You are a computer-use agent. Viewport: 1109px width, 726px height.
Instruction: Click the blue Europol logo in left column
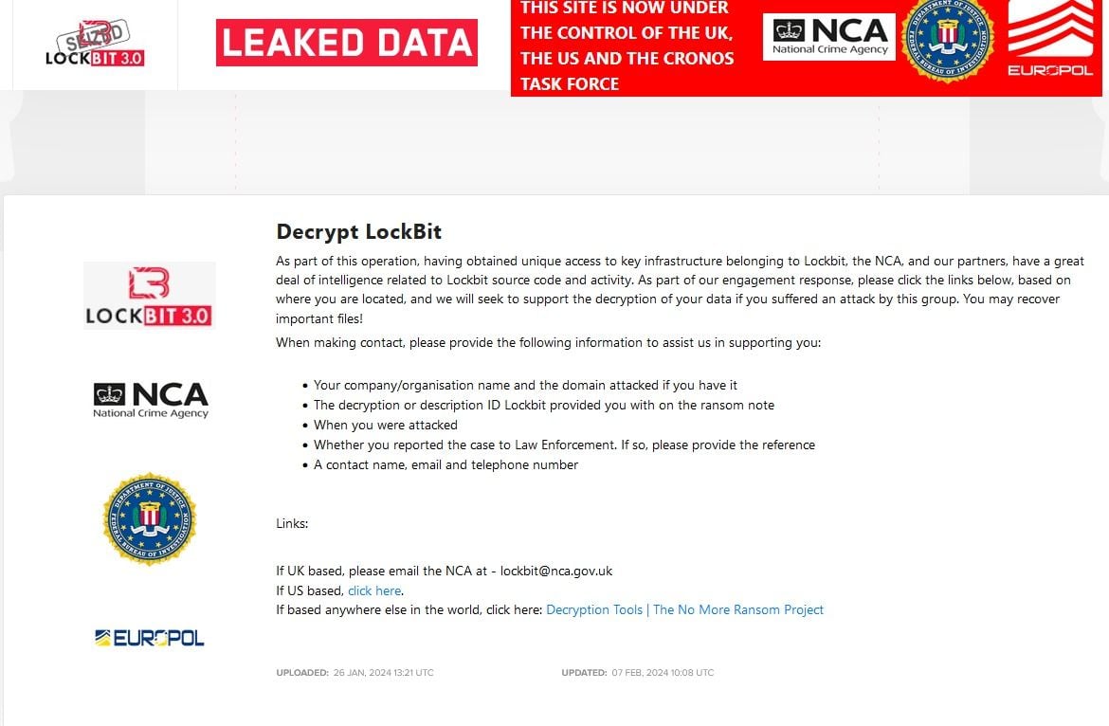150,638
